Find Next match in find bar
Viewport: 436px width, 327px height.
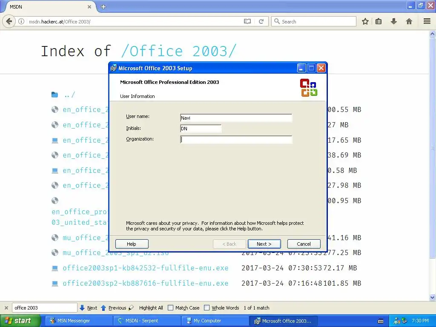[89, 308]
